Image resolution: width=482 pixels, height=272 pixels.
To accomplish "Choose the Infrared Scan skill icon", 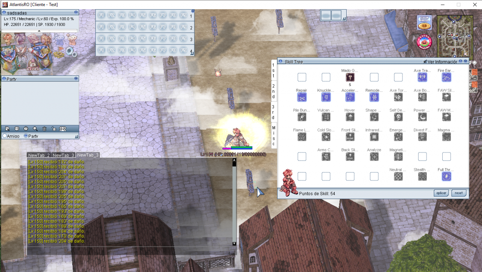I will click(374, 137).
